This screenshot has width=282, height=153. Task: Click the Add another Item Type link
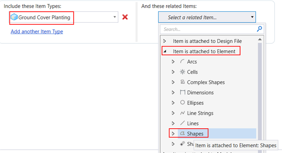click(x=37, y=32)
